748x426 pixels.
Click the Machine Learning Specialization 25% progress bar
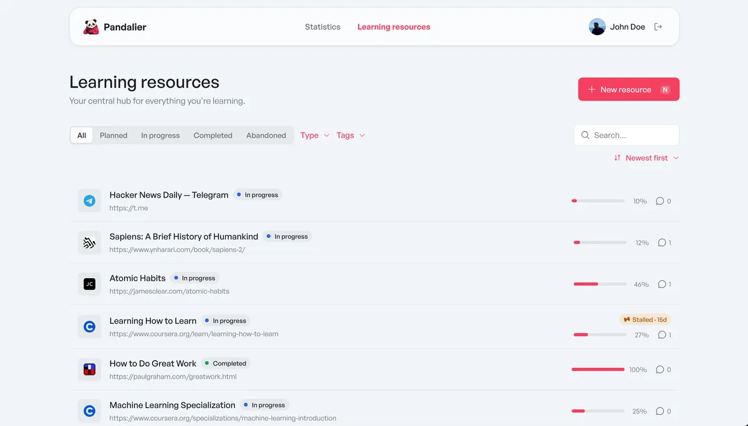[x=598, y=411]
